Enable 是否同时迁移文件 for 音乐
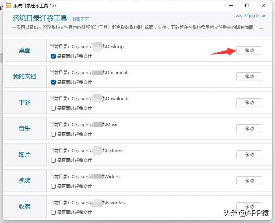Viewport: 275px width, 223px height. pyautogui.click(x=54, y=134)
